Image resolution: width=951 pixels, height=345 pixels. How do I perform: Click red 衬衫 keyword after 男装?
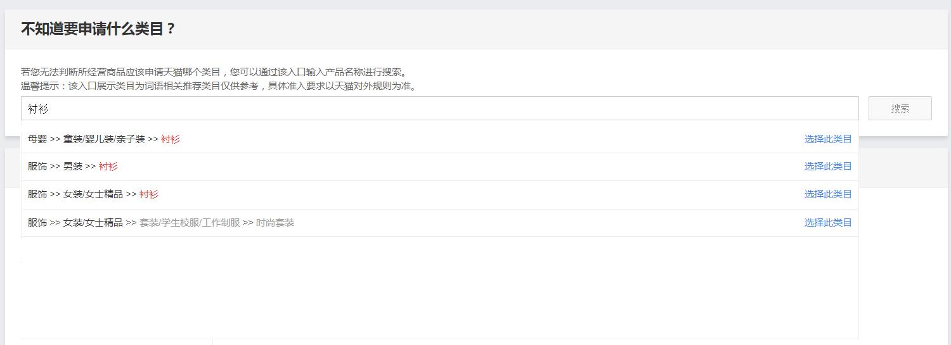point(108,166)
